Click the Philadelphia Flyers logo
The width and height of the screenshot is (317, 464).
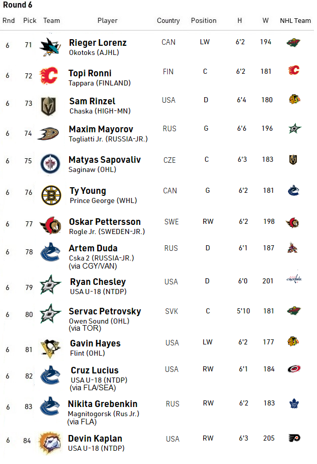(294, 438)
